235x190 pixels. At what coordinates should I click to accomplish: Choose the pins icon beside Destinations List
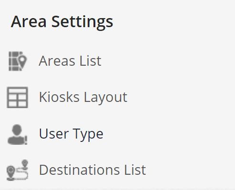[x=18, y=170]
